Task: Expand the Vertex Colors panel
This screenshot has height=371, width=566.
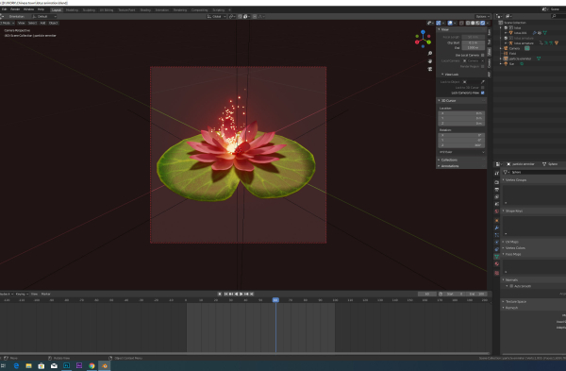Action: (x=504, y=248)
